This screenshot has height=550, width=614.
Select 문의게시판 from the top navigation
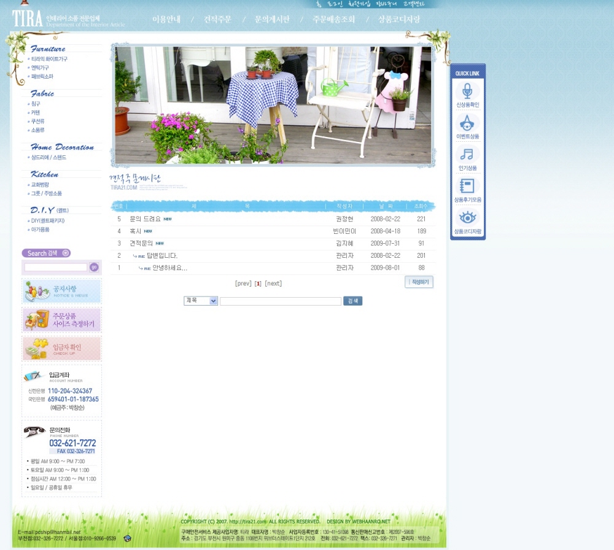[272, 20]
